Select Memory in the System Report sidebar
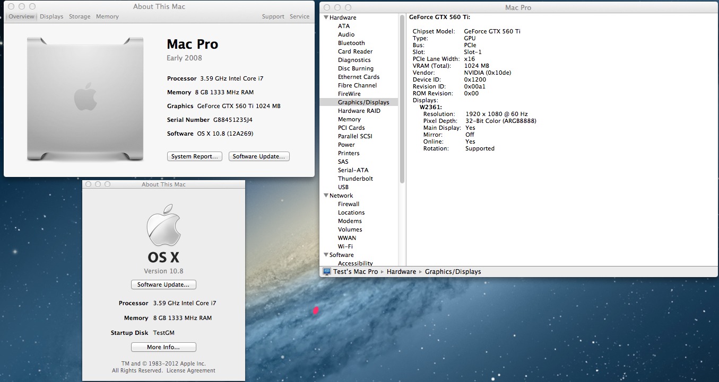This screenshot has width=719, height=382. [349, 119]
